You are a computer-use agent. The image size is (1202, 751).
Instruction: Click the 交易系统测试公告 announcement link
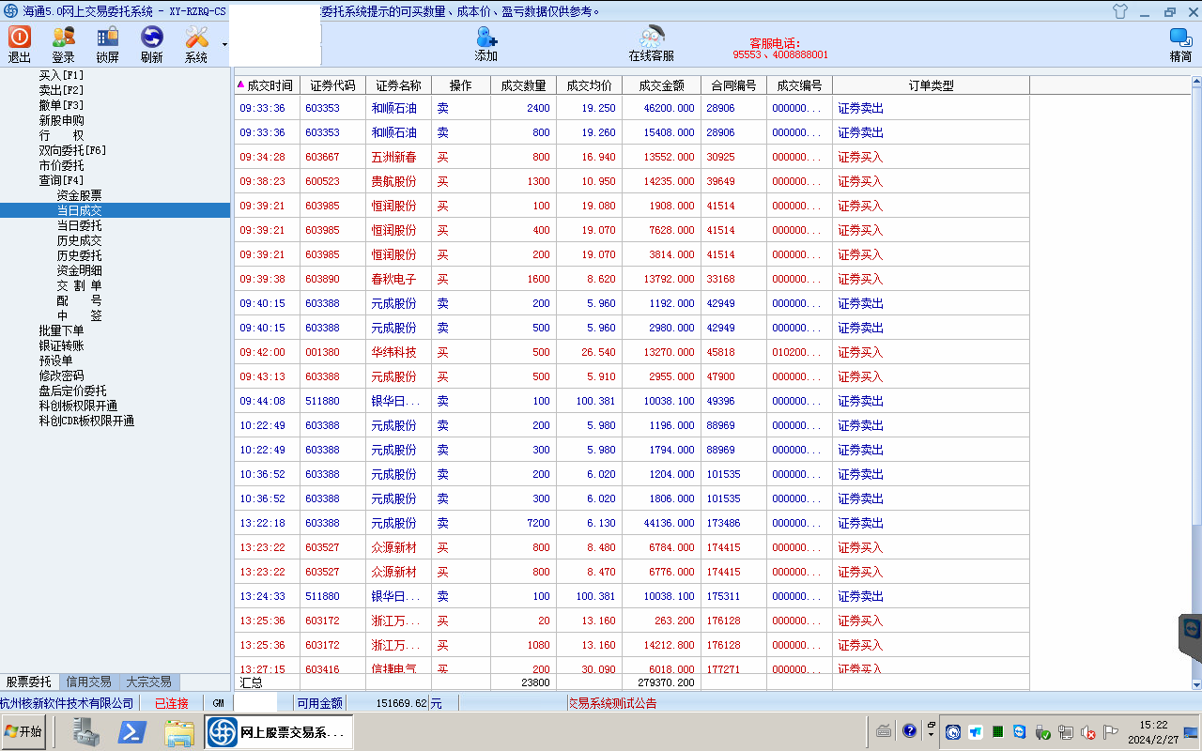click(x=612, y=703)
